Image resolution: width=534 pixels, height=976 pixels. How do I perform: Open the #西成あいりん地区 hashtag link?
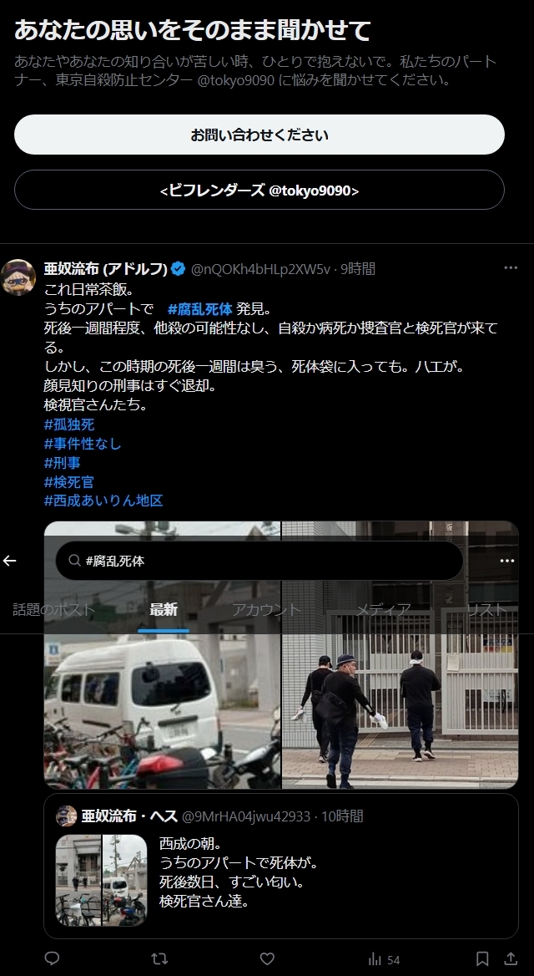[x=103, y=501]
